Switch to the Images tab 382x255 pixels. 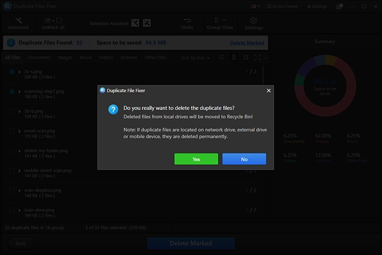click(x=65, y=58)
